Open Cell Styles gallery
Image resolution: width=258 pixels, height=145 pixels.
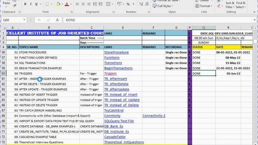(163, 6)
